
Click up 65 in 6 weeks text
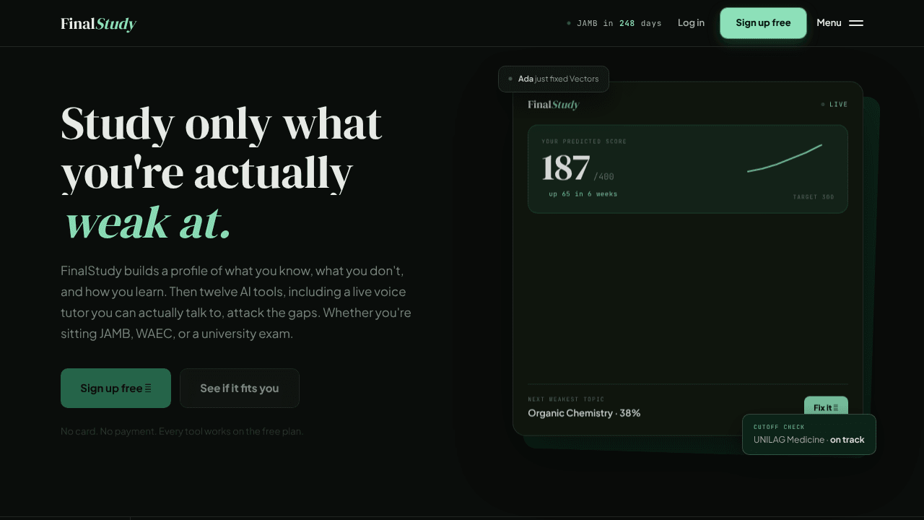pyautogui.click(x=583, y=194)
